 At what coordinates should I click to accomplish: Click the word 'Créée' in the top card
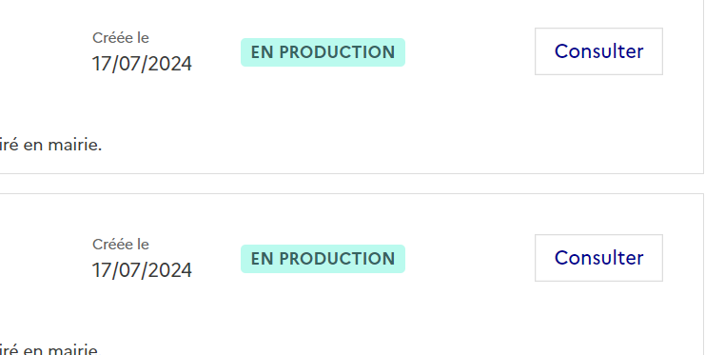(x=113, y=38)
